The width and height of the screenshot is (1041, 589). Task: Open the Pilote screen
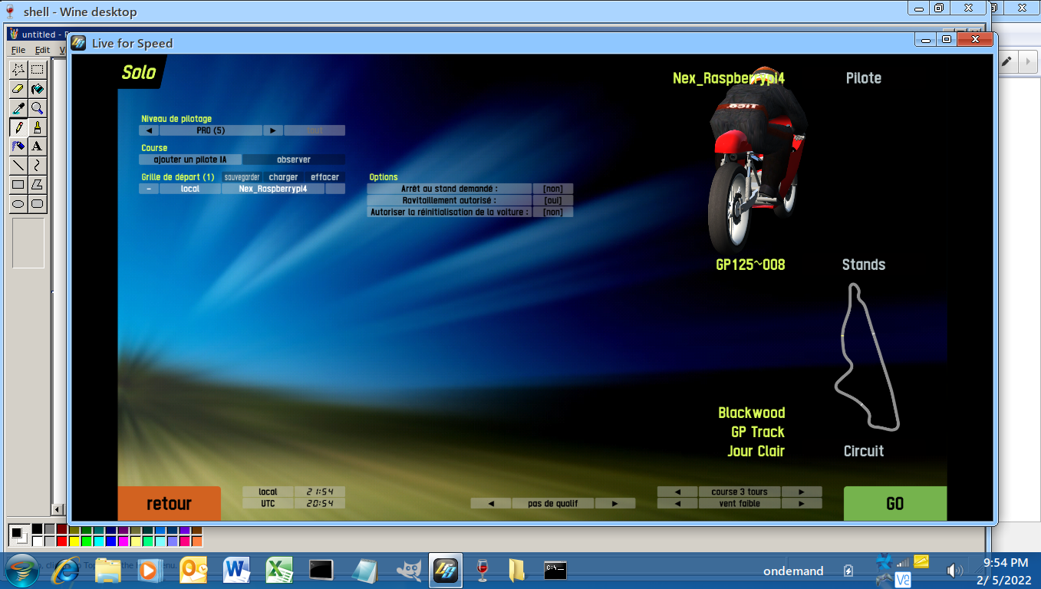coord(864,78)
